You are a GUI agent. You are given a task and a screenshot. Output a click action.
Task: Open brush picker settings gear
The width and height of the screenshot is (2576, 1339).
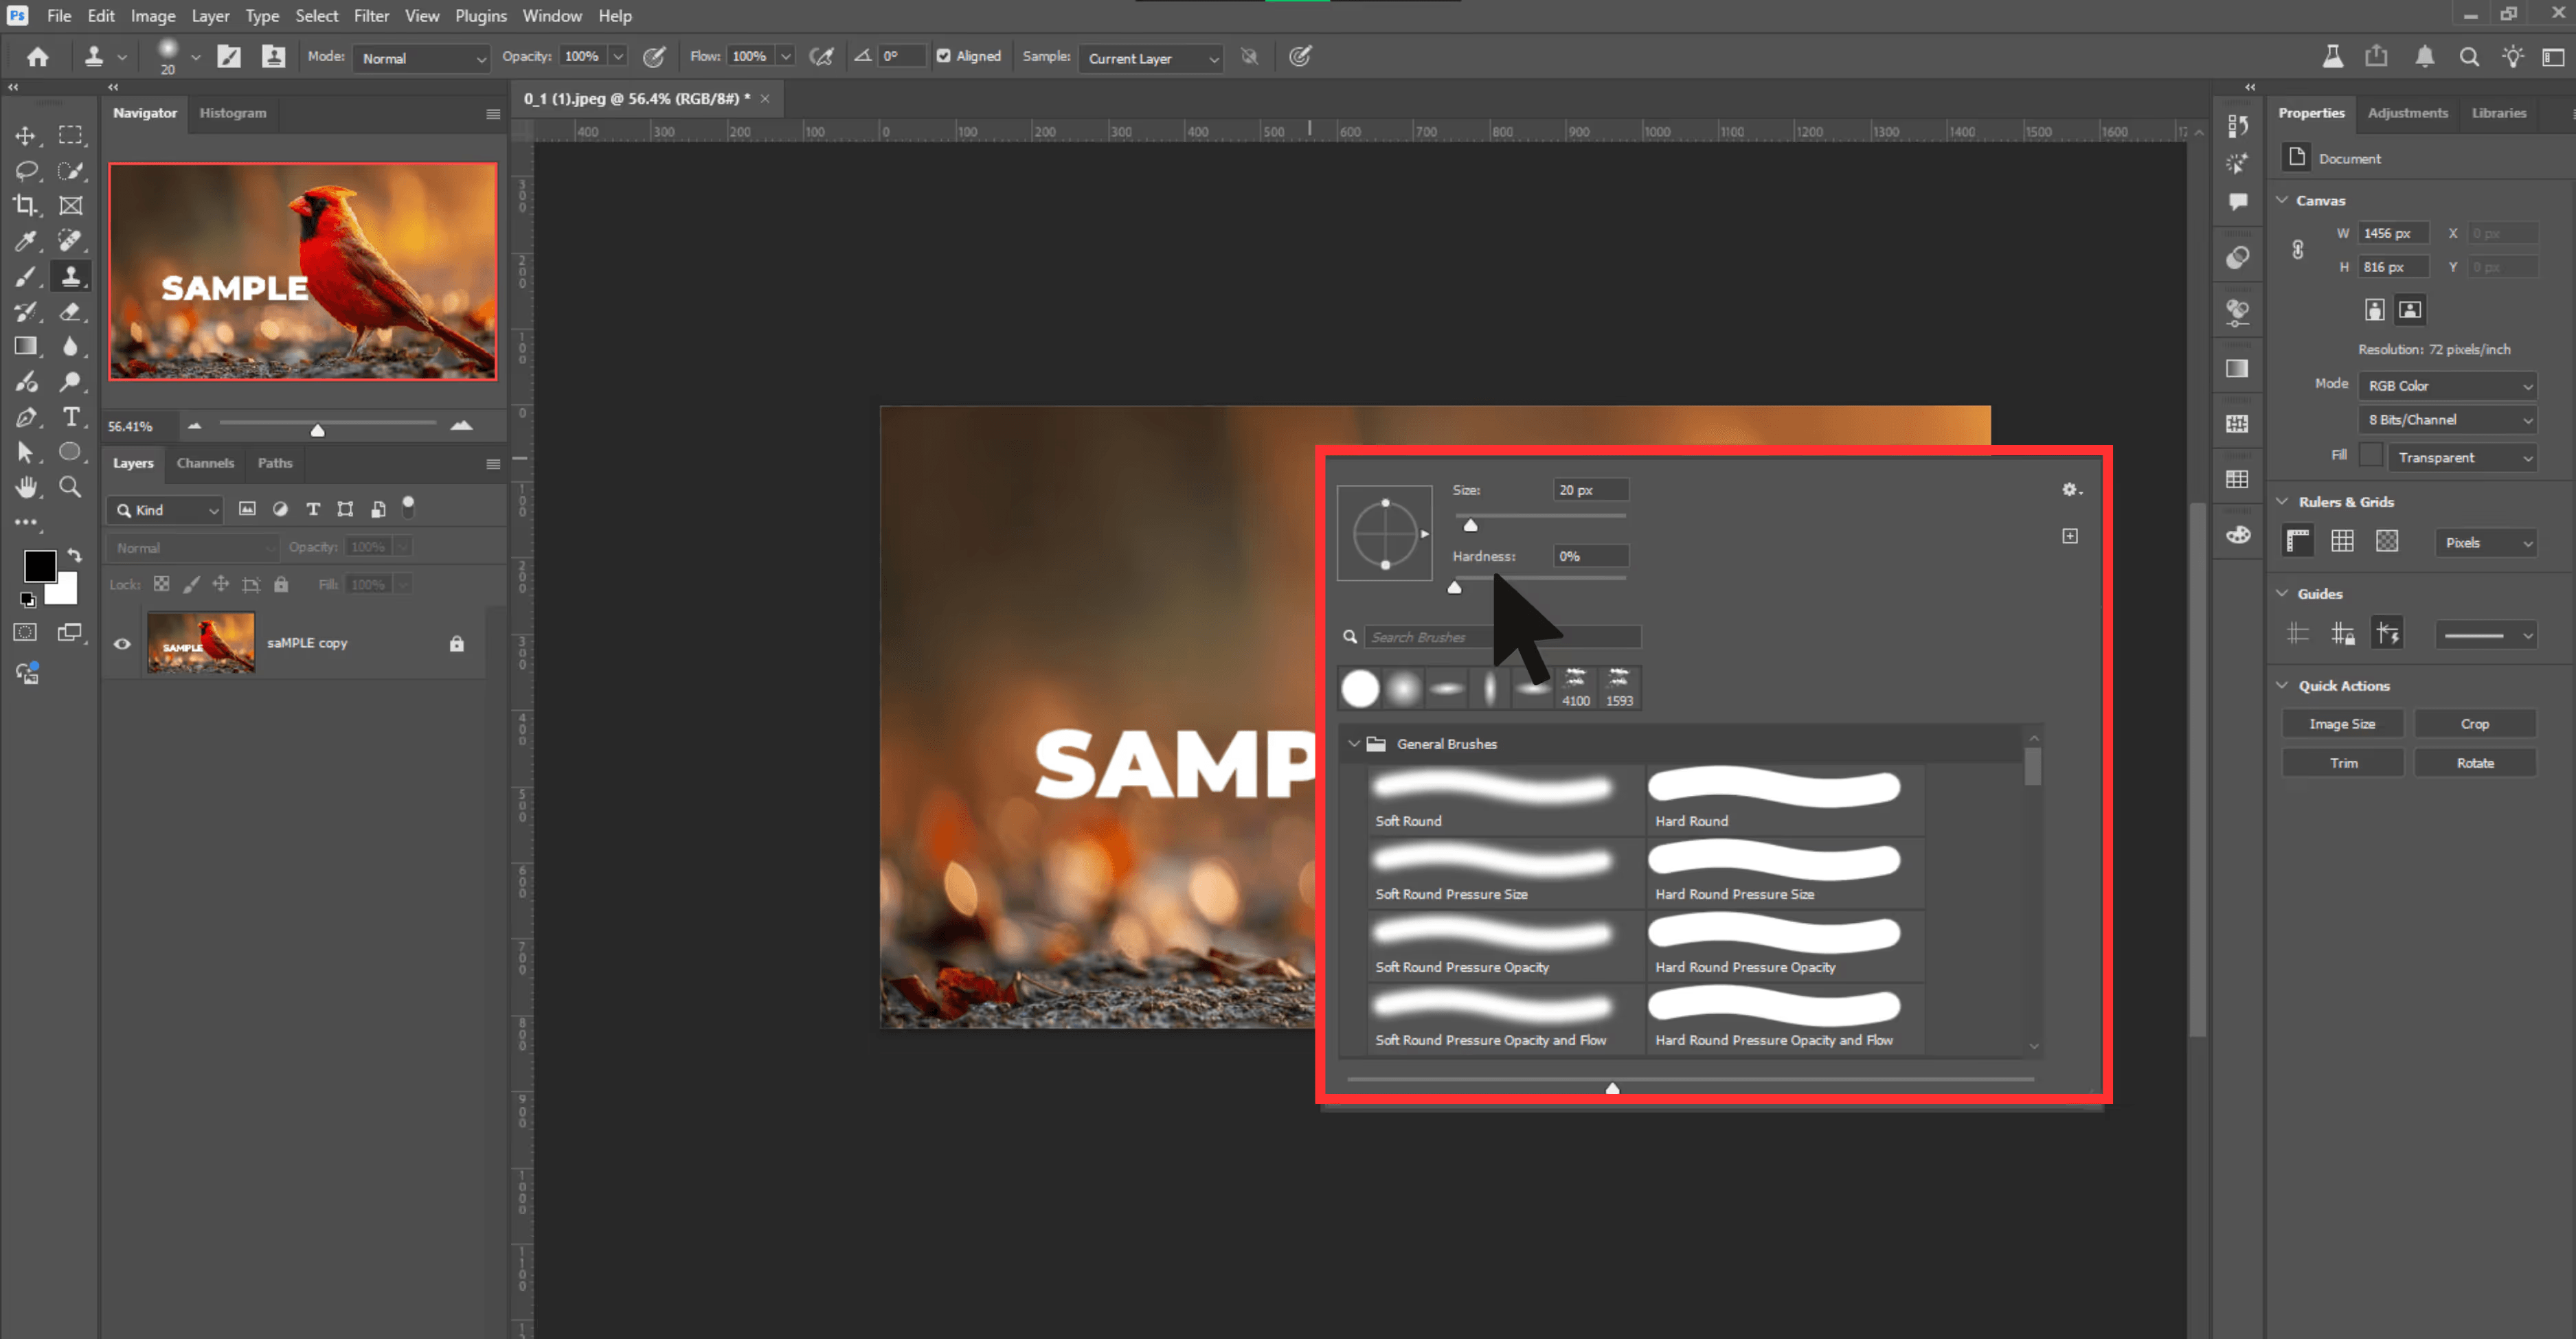pyautogui.click(x=2070, y=490)
